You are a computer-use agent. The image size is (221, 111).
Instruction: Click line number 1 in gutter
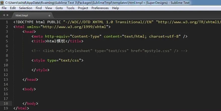click(7, 22)
